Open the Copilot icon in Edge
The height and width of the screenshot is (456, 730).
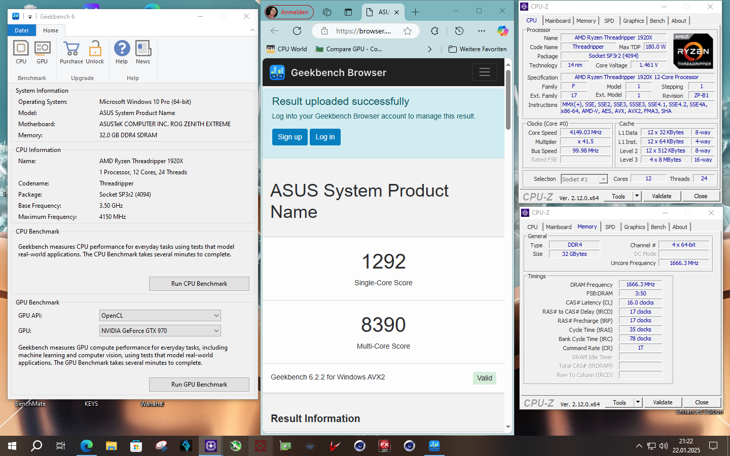[502, 31]
